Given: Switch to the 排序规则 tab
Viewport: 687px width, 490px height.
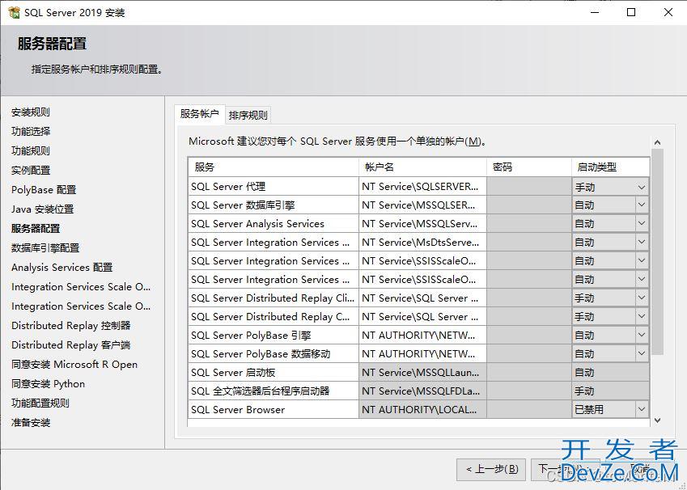Looking at the screenshot, I should 248,115.
